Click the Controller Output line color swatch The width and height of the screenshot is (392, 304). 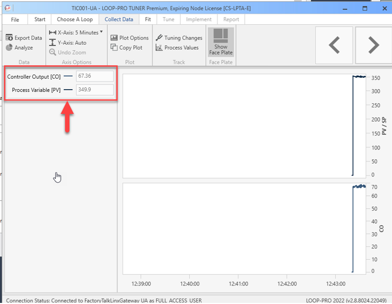pos(68,76)
